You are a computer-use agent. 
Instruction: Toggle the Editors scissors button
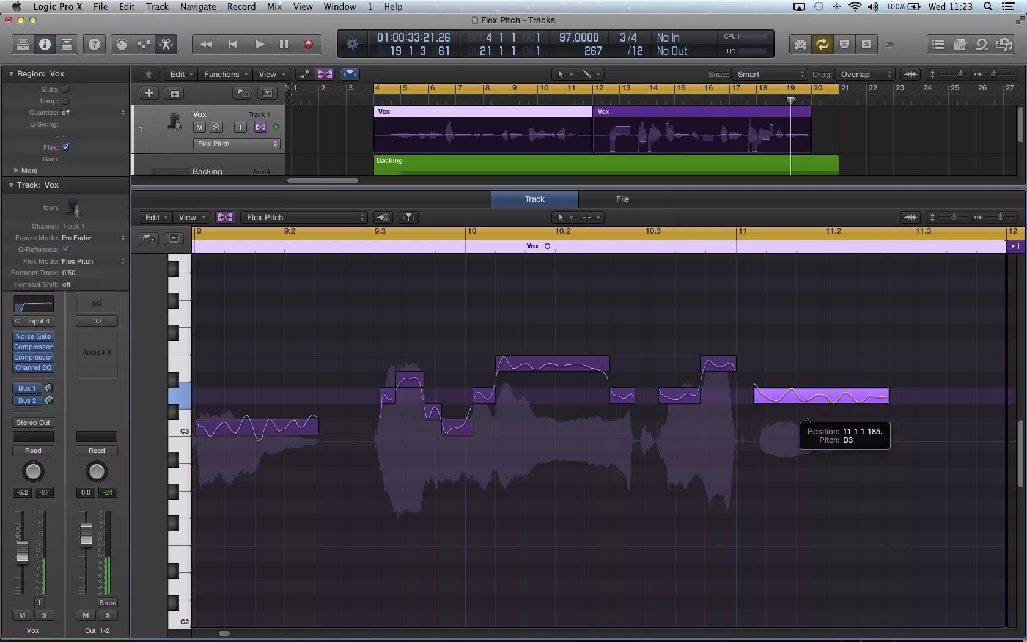coord(166,44)
